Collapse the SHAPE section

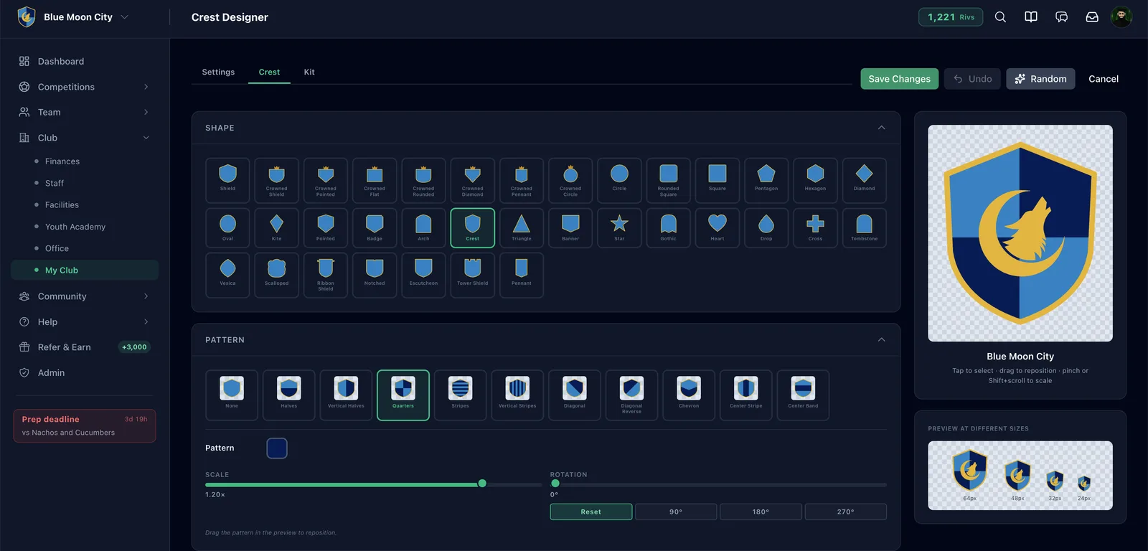coord(881,128)
